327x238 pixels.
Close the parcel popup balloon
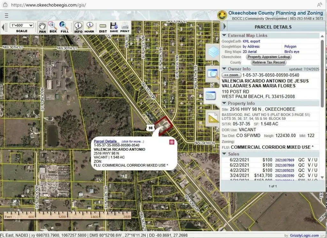[172, 142]
